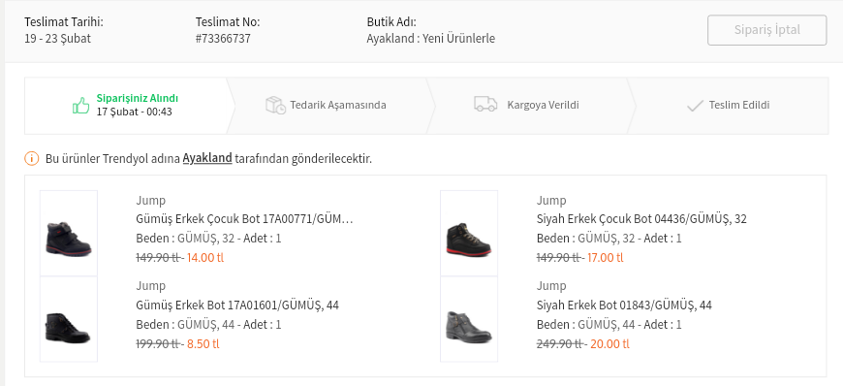
Task: Open the black buckle men's boot thumbnail, size 44 left
Action: coord(68,319)
